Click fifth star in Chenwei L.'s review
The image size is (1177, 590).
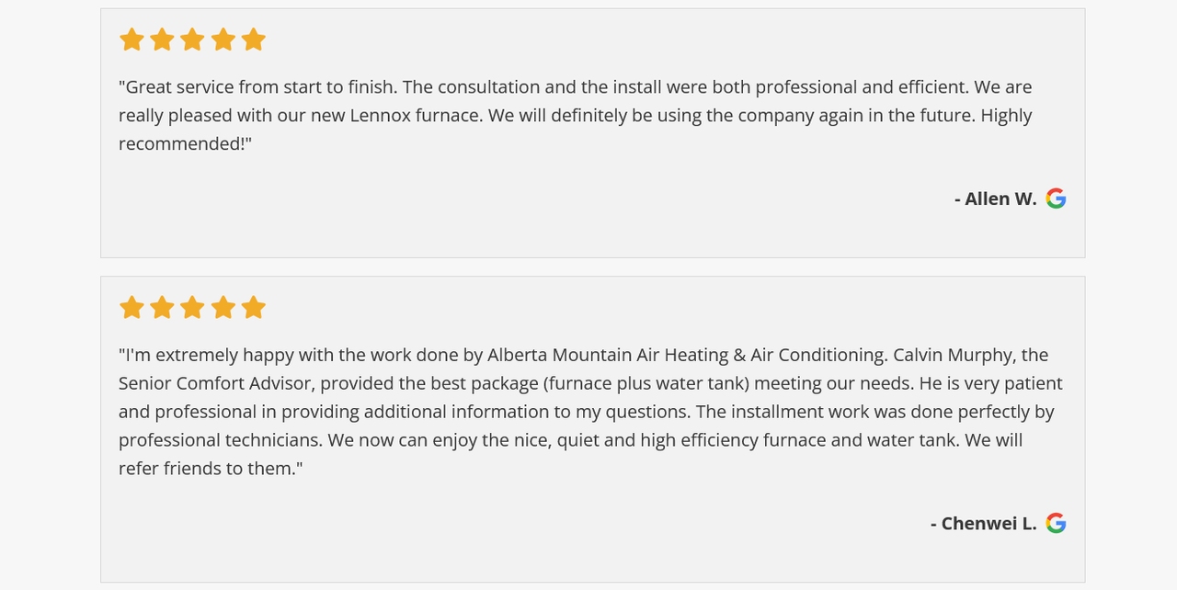click(254, 307)
